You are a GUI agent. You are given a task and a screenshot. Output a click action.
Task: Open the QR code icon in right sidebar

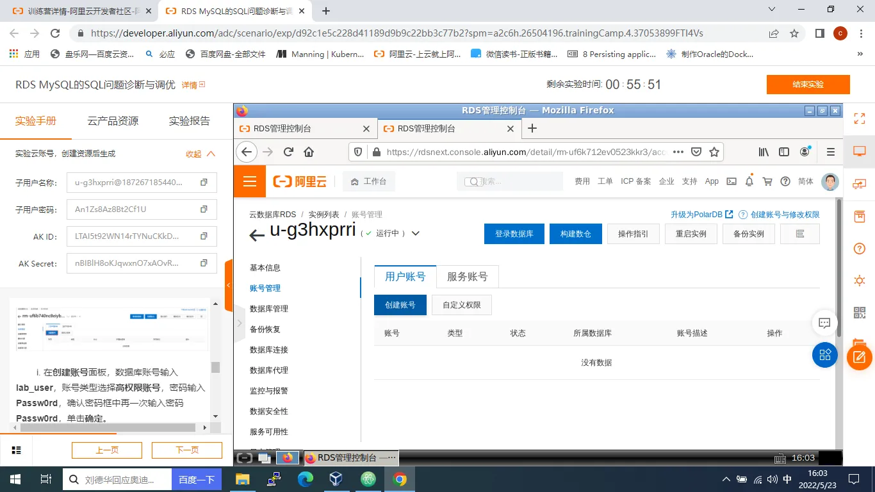coord(860,313)
